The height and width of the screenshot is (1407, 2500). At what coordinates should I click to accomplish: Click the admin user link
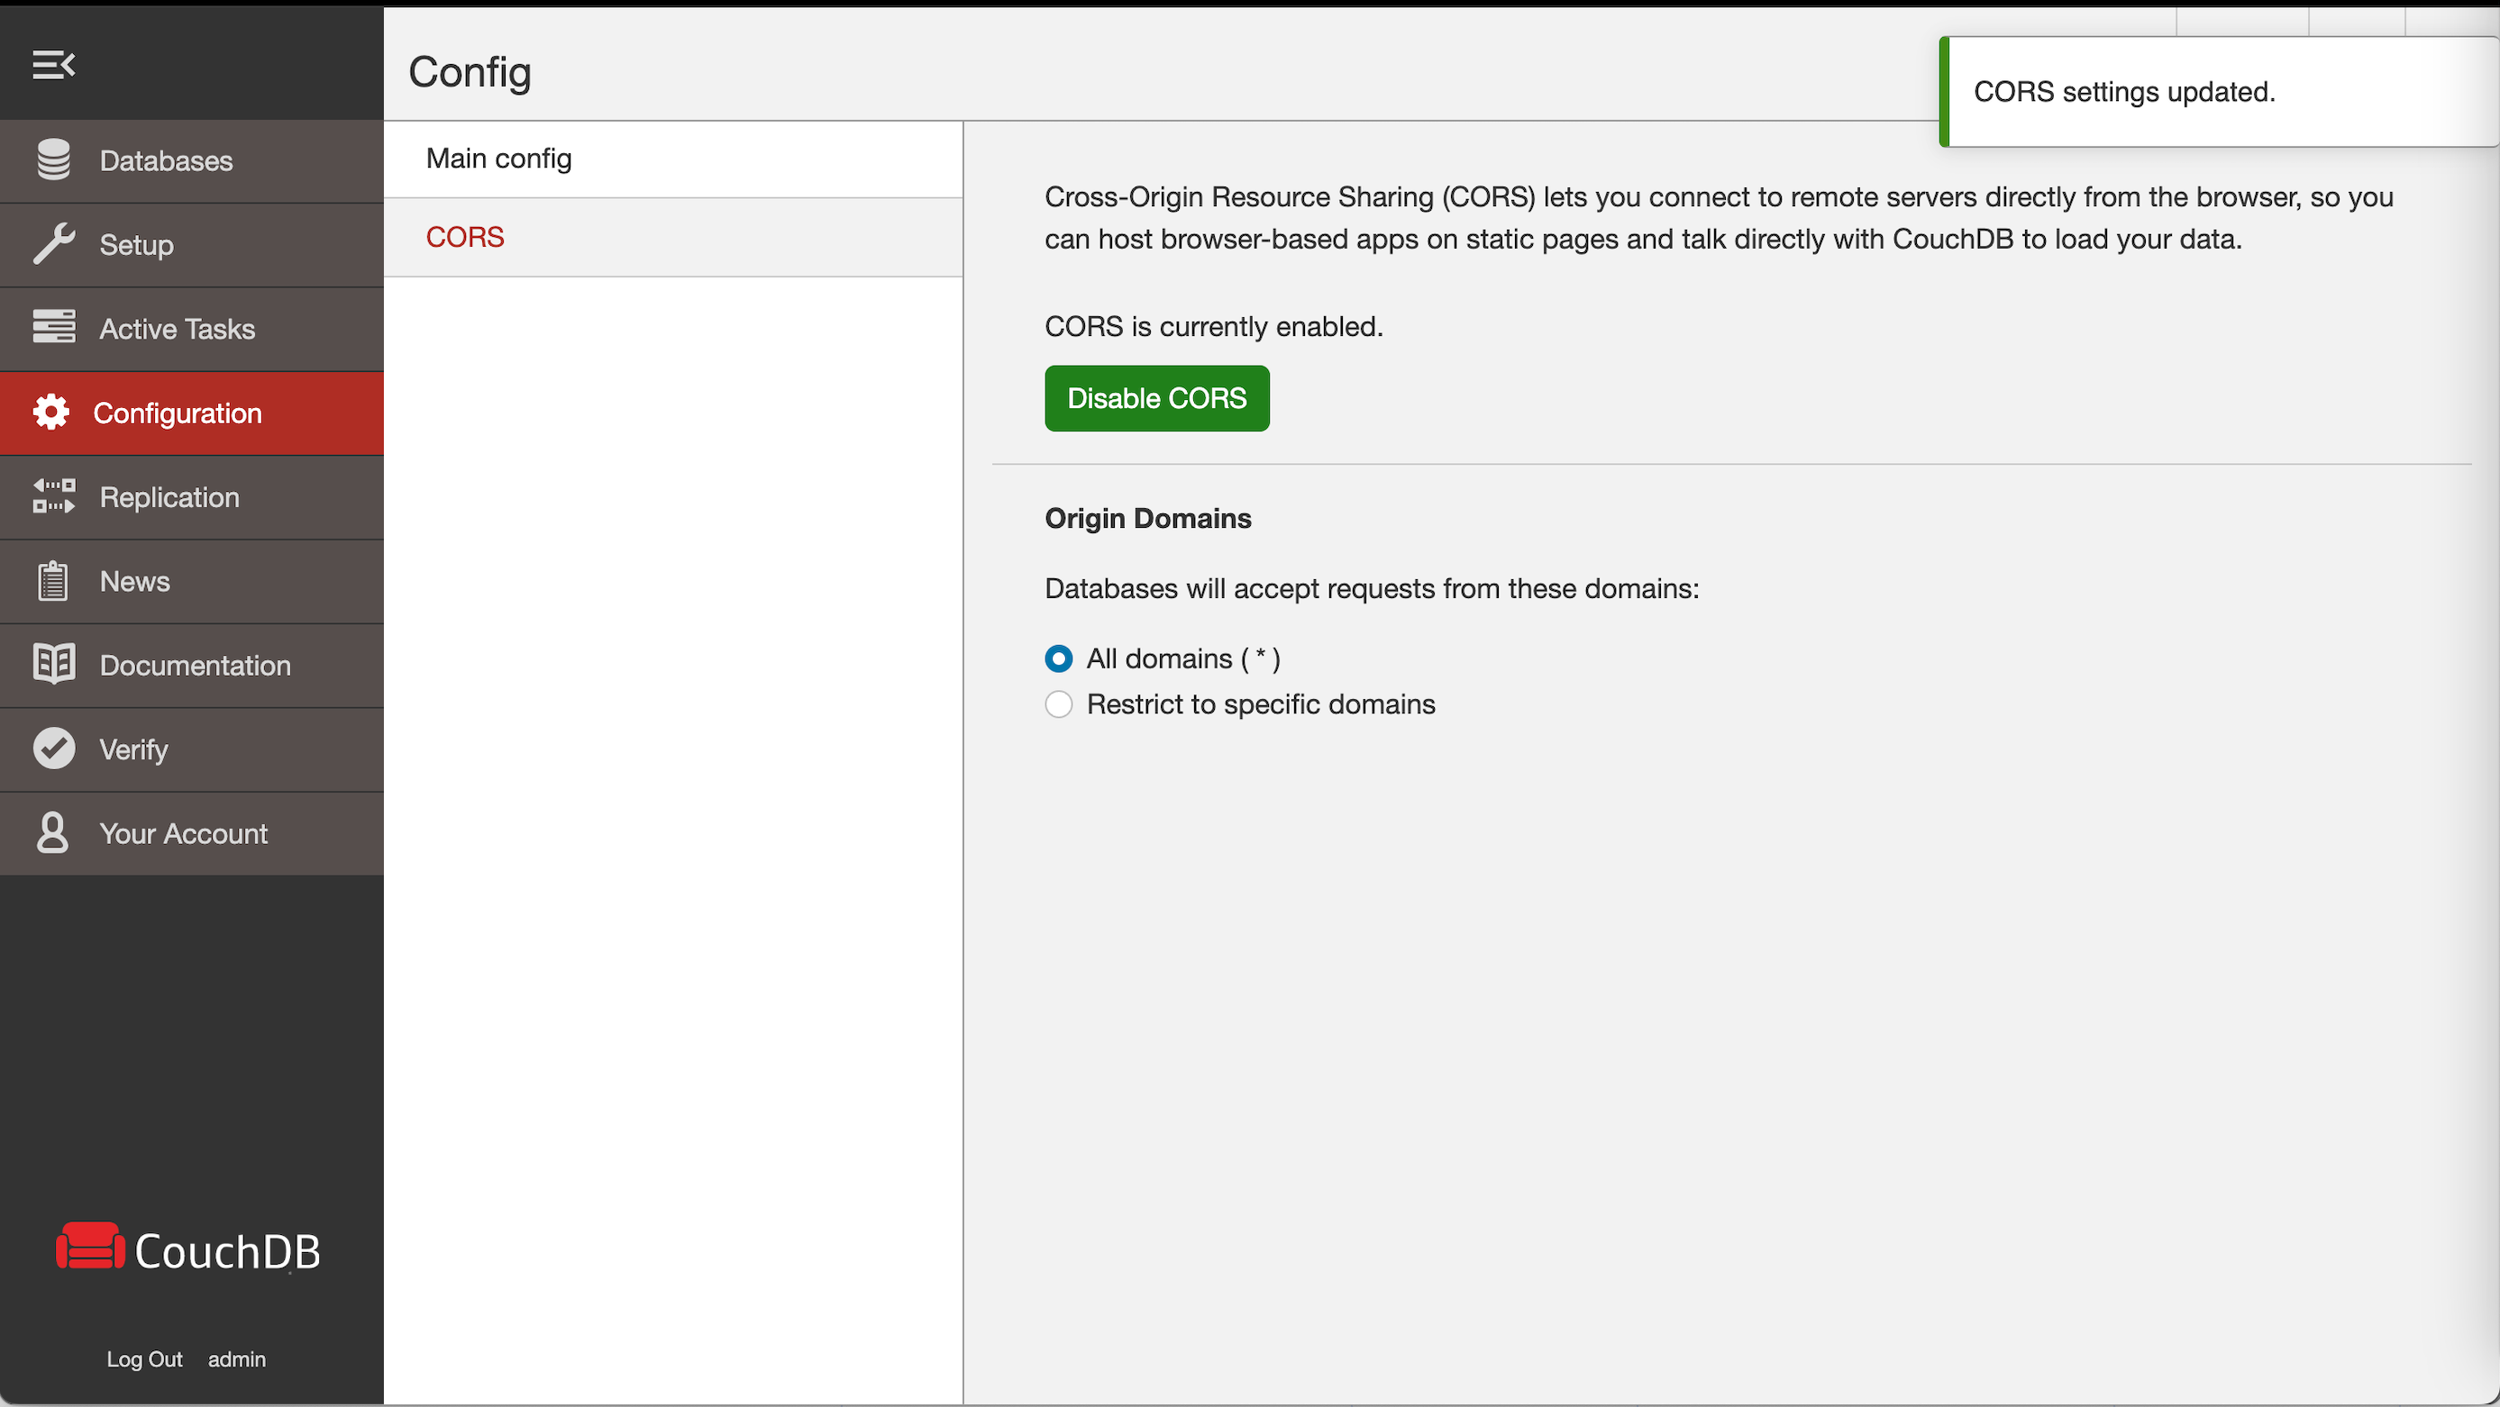point(237,1359)
